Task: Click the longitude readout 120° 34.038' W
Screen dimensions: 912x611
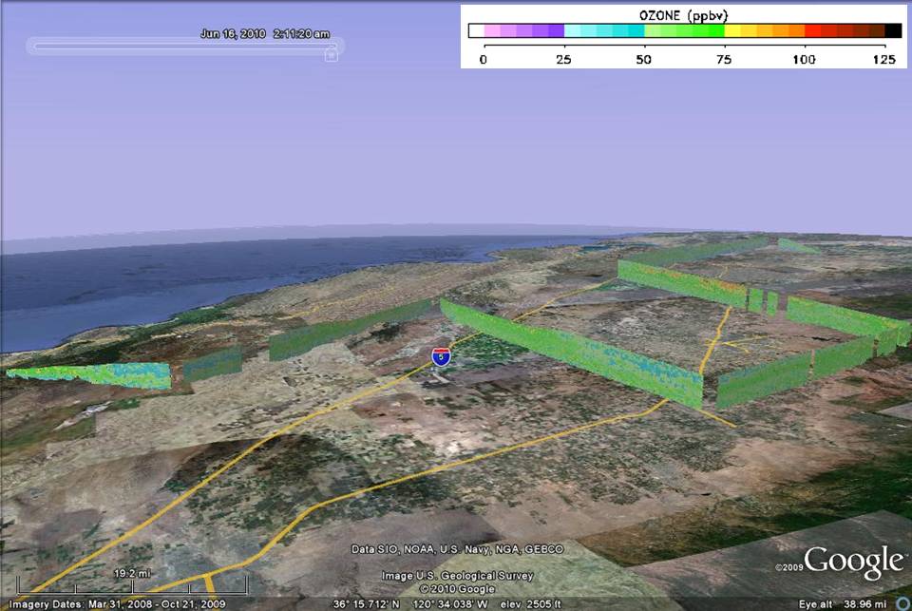Action: 450,604
